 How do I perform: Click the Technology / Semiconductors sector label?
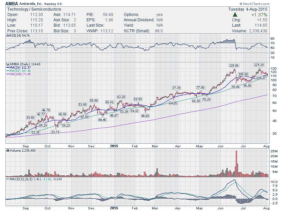click(34, 9)
